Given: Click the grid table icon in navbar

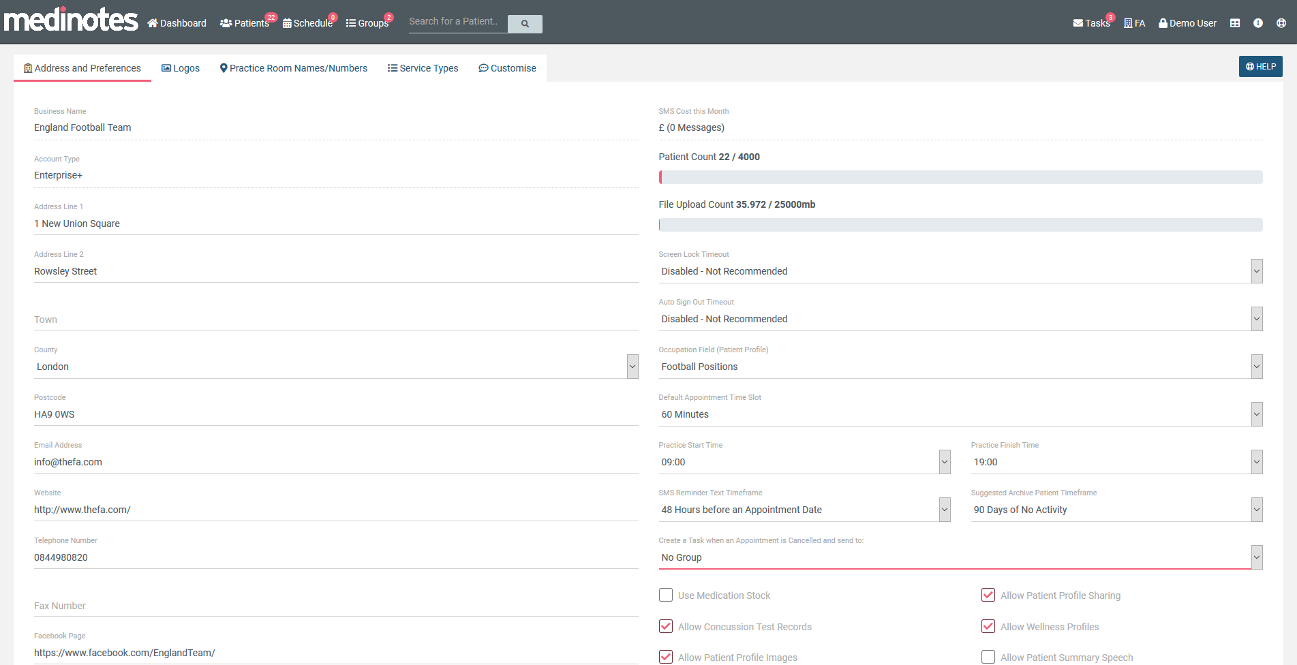Looking at the screenshot, I should coord(1235,23).
